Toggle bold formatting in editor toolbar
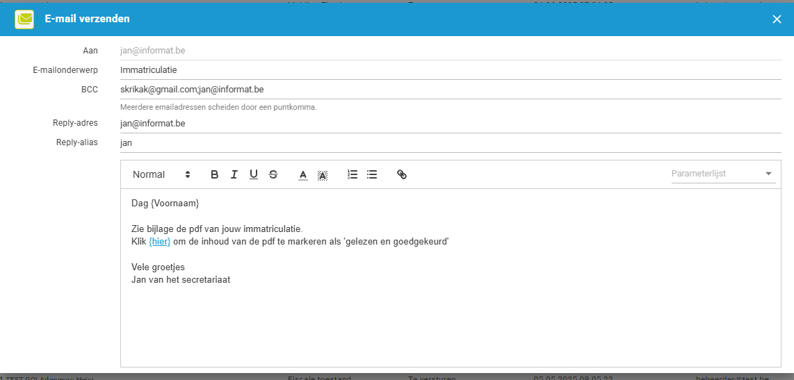Screen dimensions: 794x380 click(214, 174)
